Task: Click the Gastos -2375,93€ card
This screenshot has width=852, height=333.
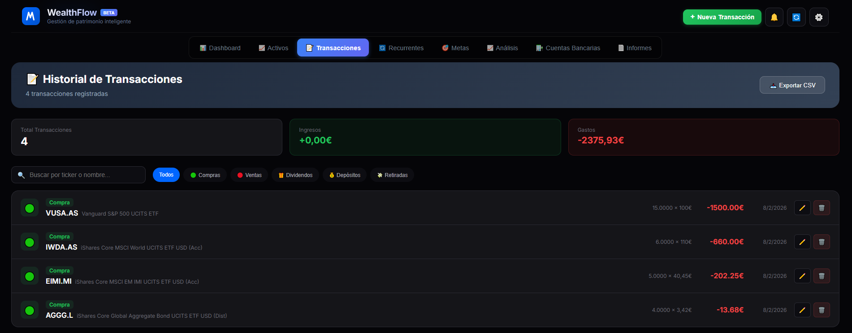Action: pyautogui.click(x=704, y=137)
